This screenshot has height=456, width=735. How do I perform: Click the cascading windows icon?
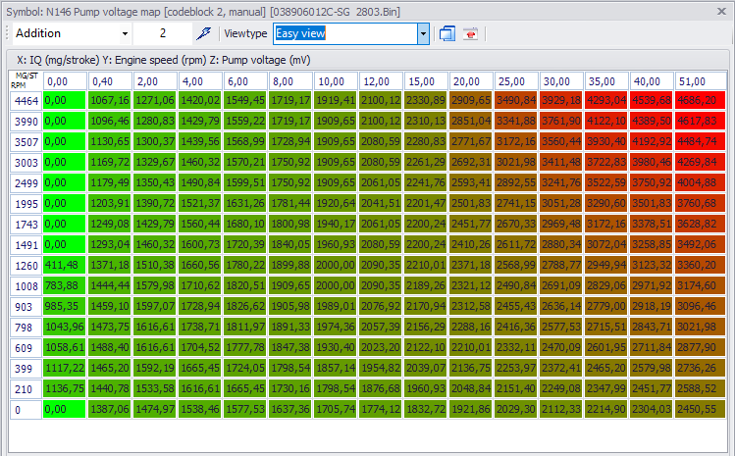click(447, 33)
